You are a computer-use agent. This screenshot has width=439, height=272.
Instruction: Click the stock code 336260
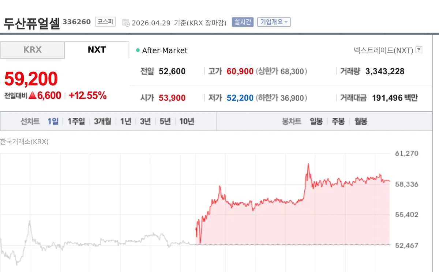click(78, 22)
